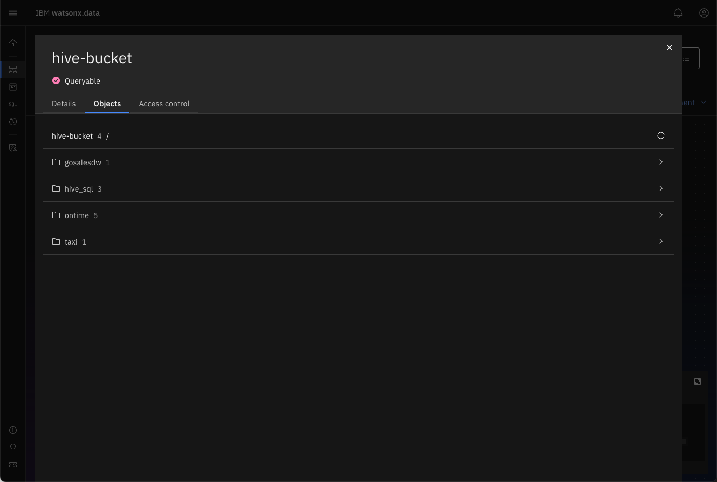Expand the ontime folder chevron
Screen dimensions: 717x482
point(661,215)
